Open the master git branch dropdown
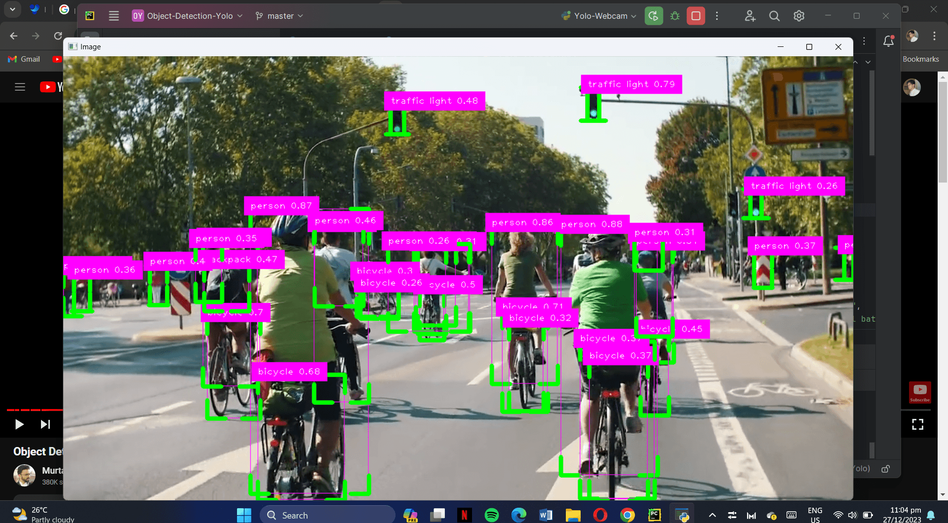948x523 pixels. [279, 16]
